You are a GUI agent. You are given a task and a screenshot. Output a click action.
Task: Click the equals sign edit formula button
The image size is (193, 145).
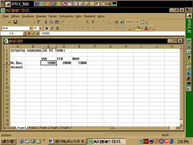(37, 34)
